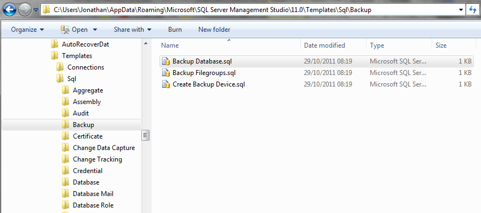Click the New folder button
The image size is (481, 213).
(x=214, y=30)
